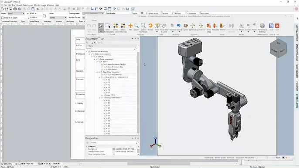Pick the Select by Color tool
This screenshot has width=299, height=168.
click(116, 28)
